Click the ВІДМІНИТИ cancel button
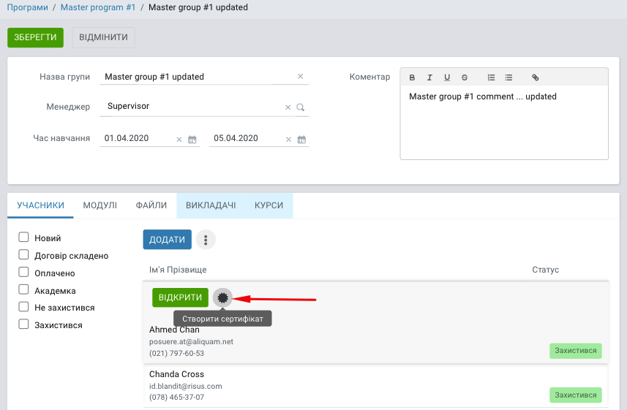The image size is (627, 410). coord(103,37)
